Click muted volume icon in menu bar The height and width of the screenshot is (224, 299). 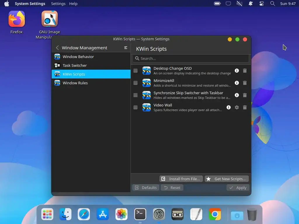(x=239, y=3)
